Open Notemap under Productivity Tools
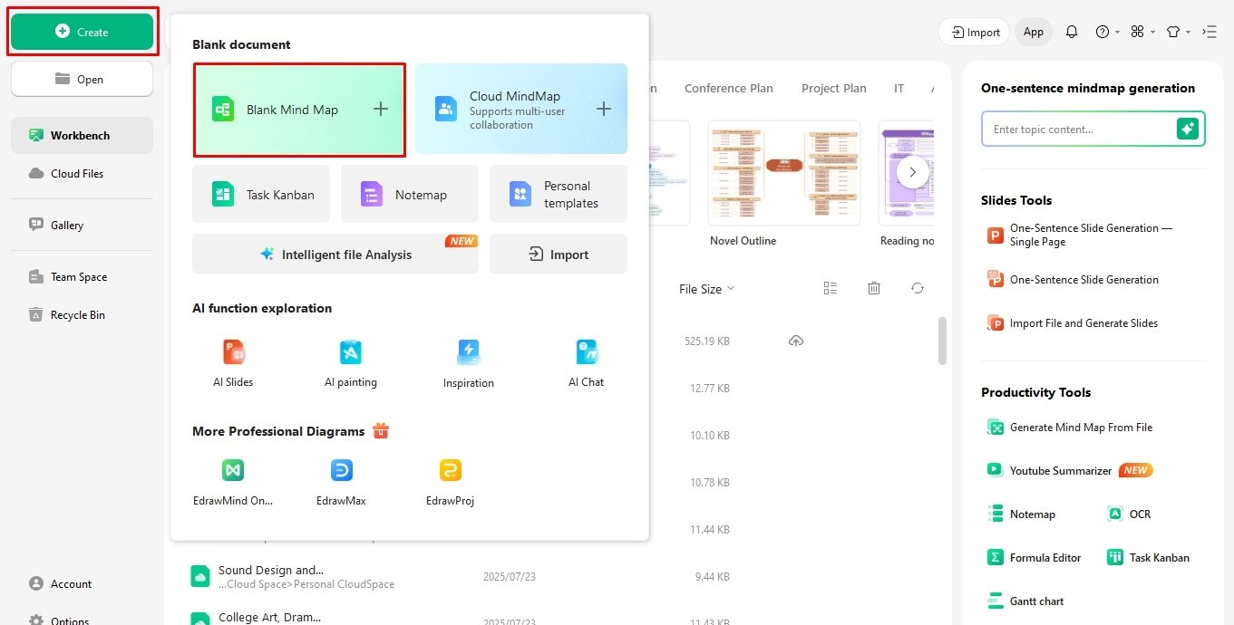Screen dimensions: 1234x625 1022,514
